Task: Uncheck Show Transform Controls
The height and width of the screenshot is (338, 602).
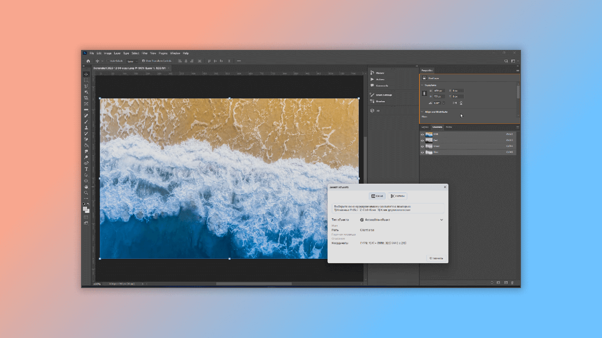Action: pyautogui.click(x=144, y=61)
